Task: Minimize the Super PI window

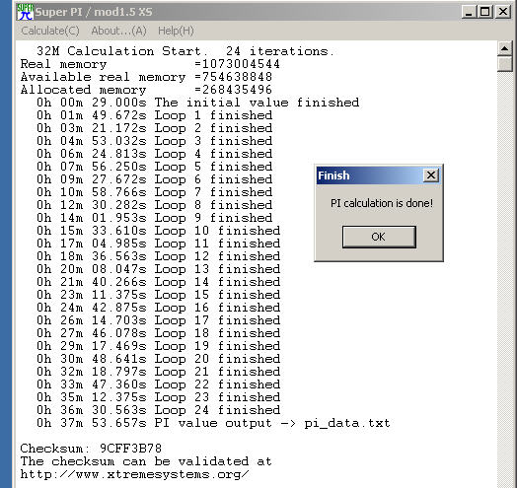Action: tap(469, 12)
